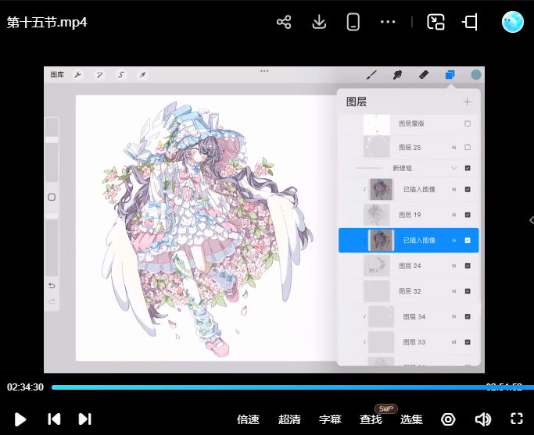This screenshot has width=534, height=435.
Task: Click the Procreate undo arrow
Action: click(52, 286)
